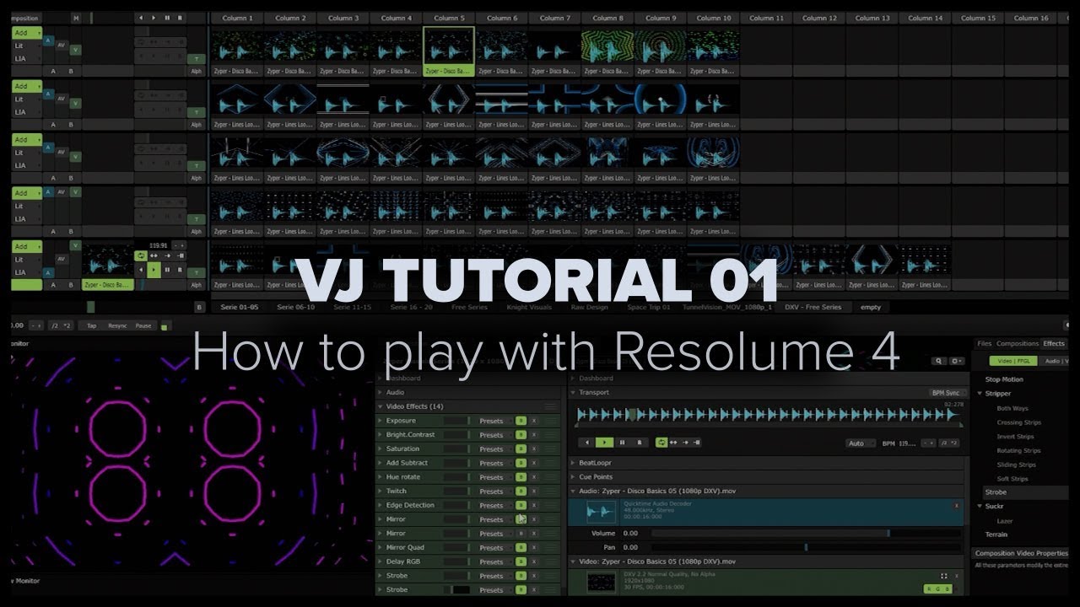Click the Volume slider in Audio section
The height and width of the screenshot is (607, 1080).
pyautogui.click(x=806, y=534)
